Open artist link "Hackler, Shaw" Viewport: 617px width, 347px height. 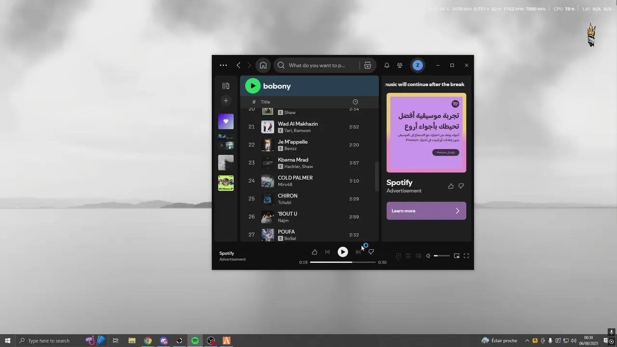coord(299,167)
